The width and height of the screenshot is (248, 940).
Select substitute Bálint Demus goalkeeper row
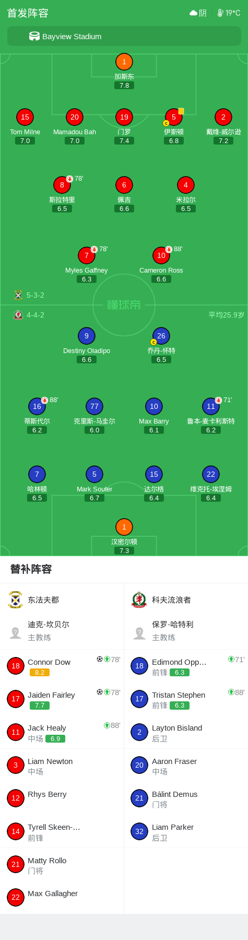point(186,798)
